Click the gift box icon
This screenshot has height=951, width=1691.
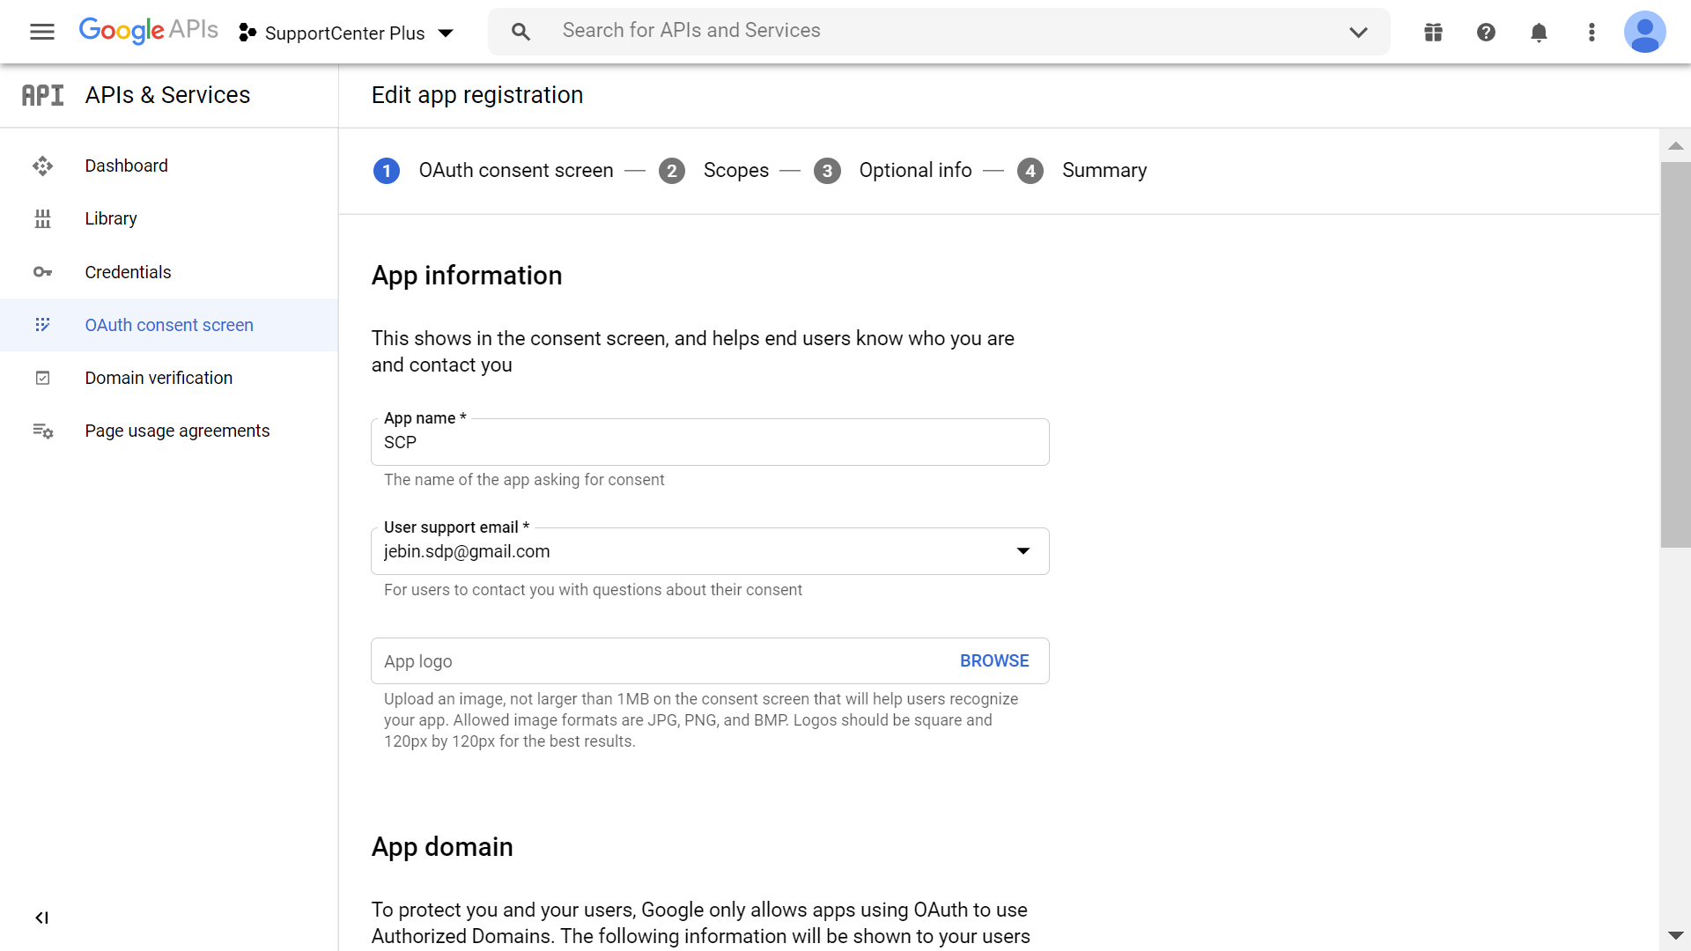click(x=1433, y=33)
